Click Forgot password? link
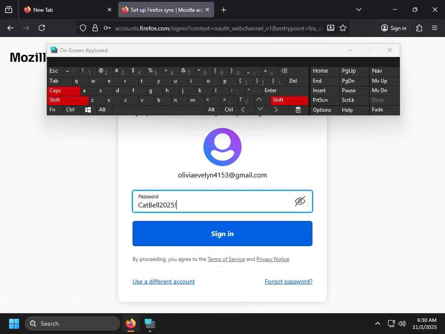This screenshot has width=445, height=334. 289,281
